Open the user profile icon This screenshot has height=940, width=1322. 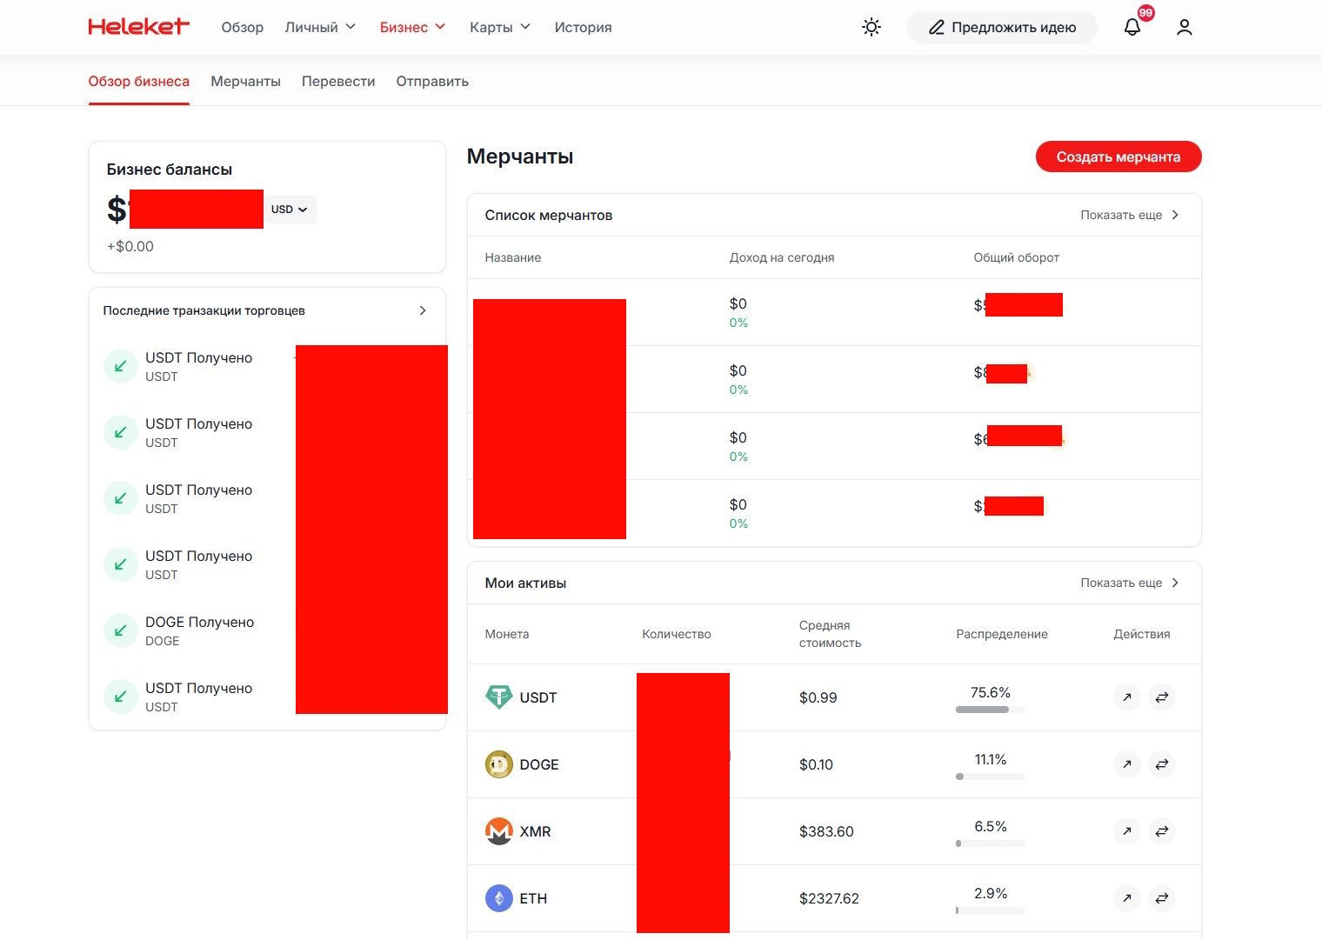(1184, 27)
